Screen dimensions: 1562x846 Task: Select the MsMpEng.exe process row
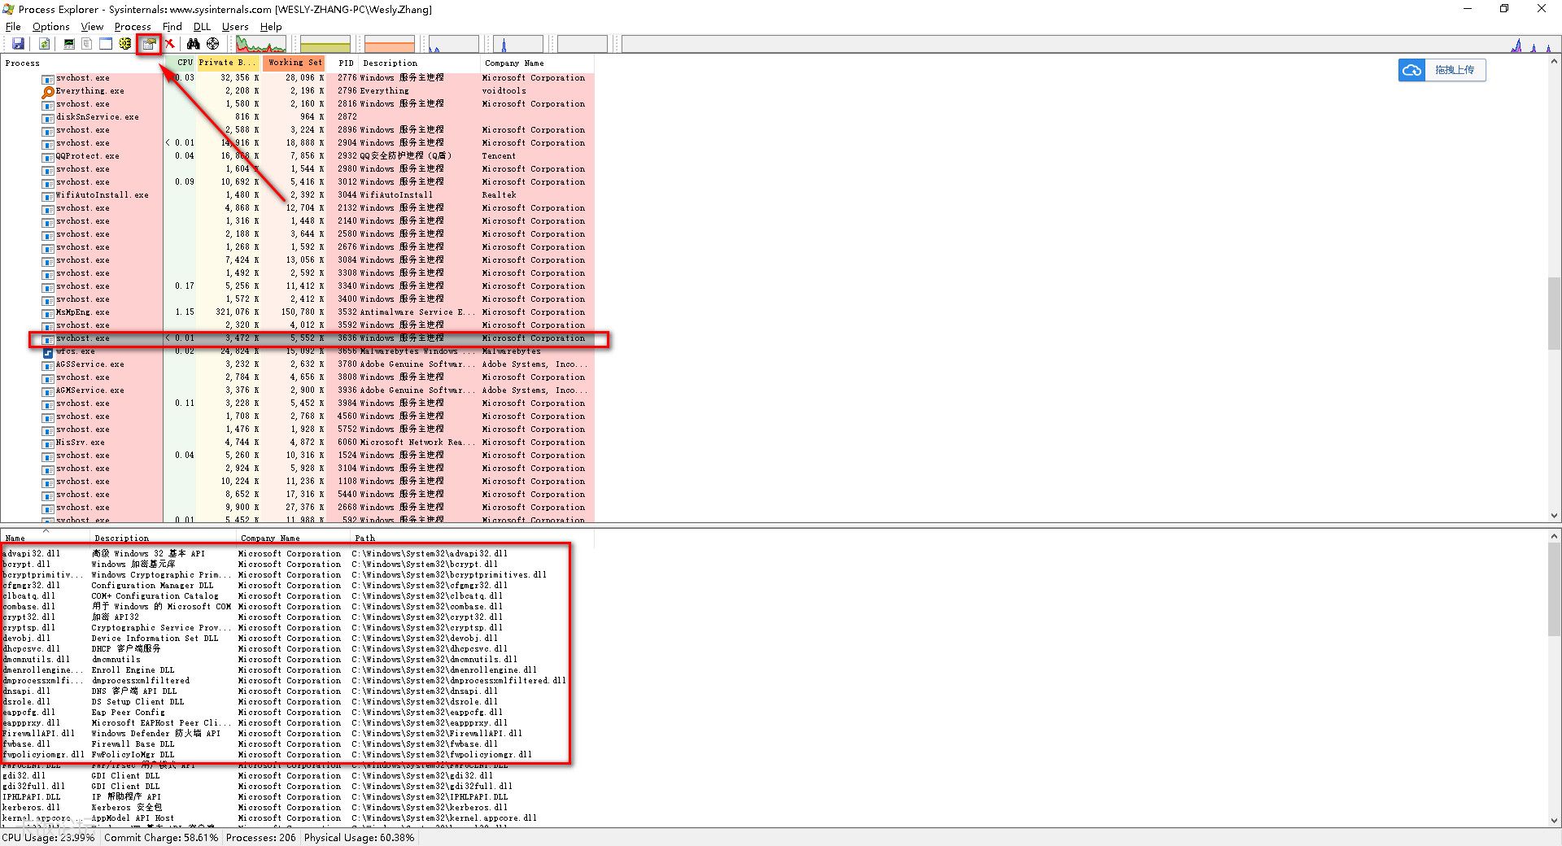tap(82, 312)
